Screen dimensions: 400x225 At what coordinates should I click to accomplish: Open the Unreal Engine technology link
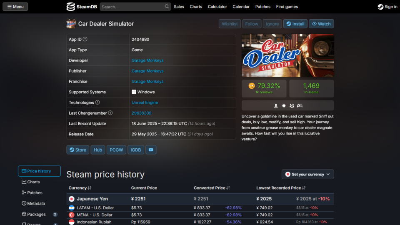[x=145, y=102]
